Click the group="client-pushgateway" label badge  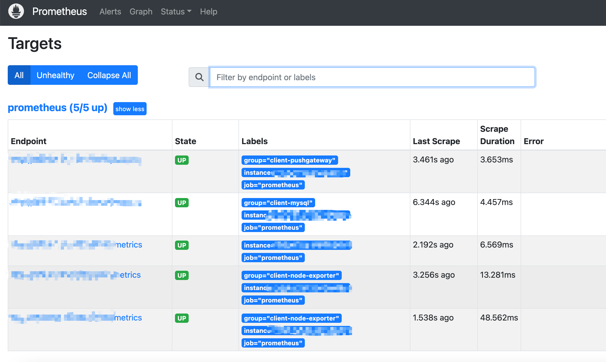coord(290,160)
